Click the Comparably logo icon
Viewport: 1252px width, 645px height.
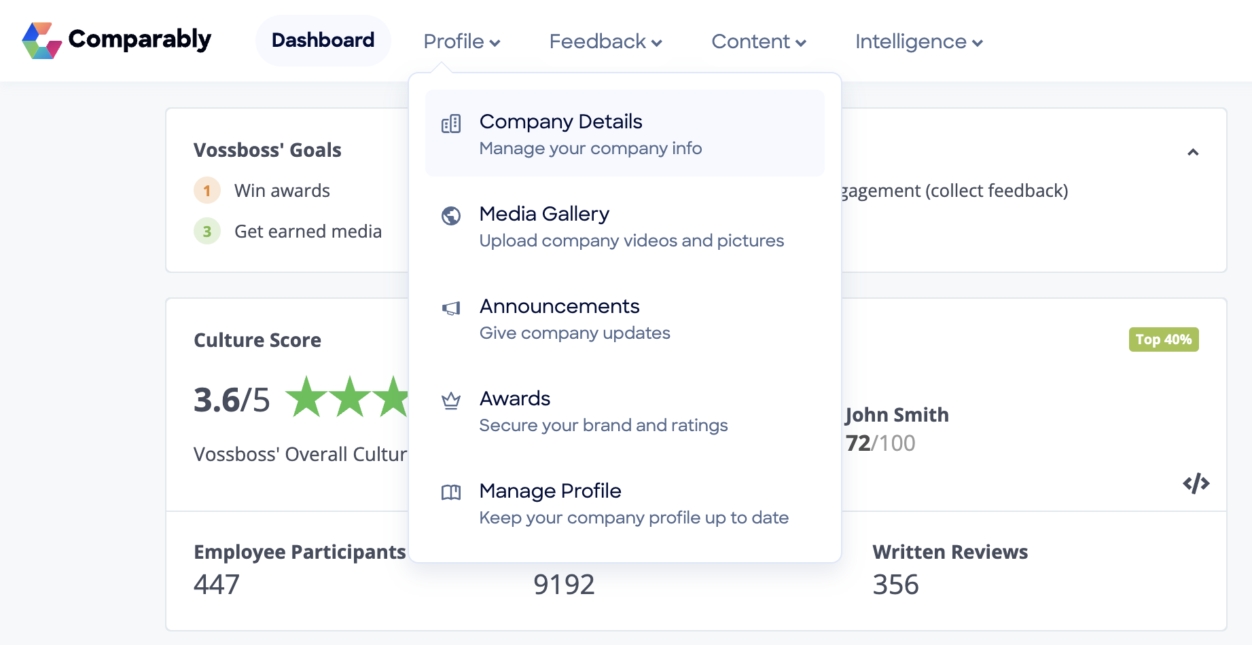coord(42,41)
